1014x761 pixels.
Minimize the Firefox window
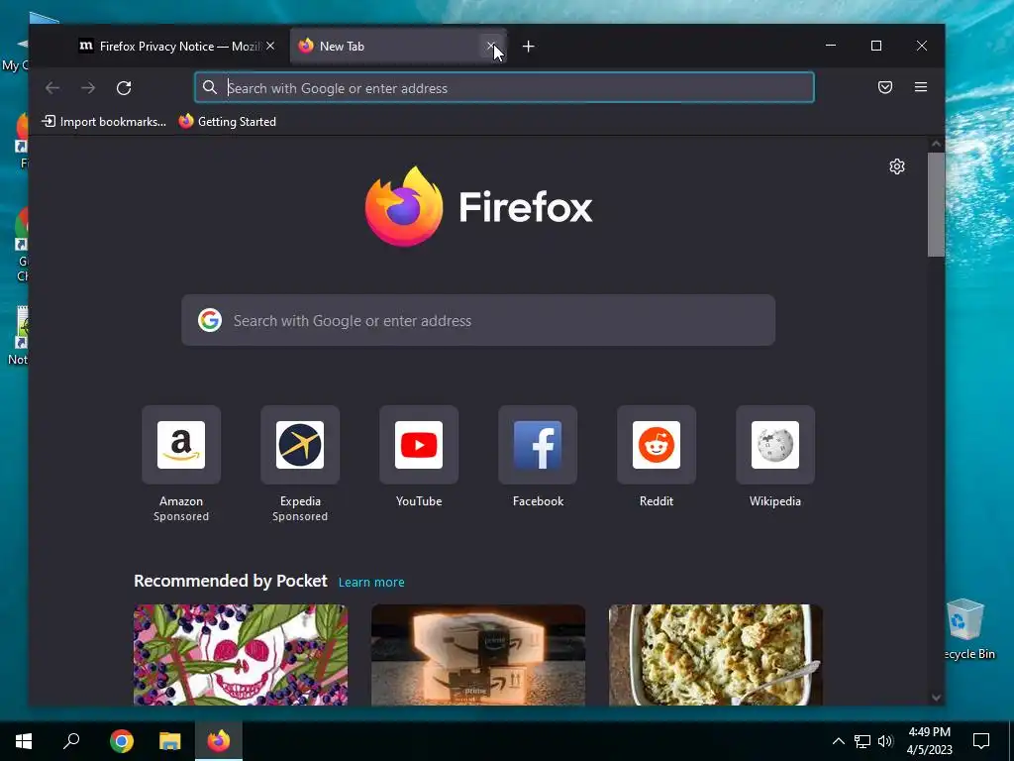[x=831, y=46]
